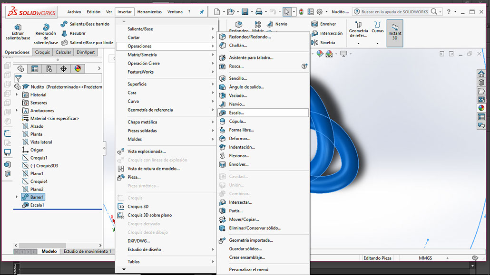This screenshot has width=490, height=275.
Task: Choose Escala... from Operaciones submenu
Action: pyautogui.click(x=263, y=113)
